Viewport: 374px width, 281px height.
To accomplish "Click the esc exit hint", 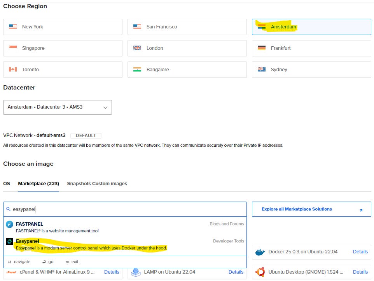I will tap(72, 262).
